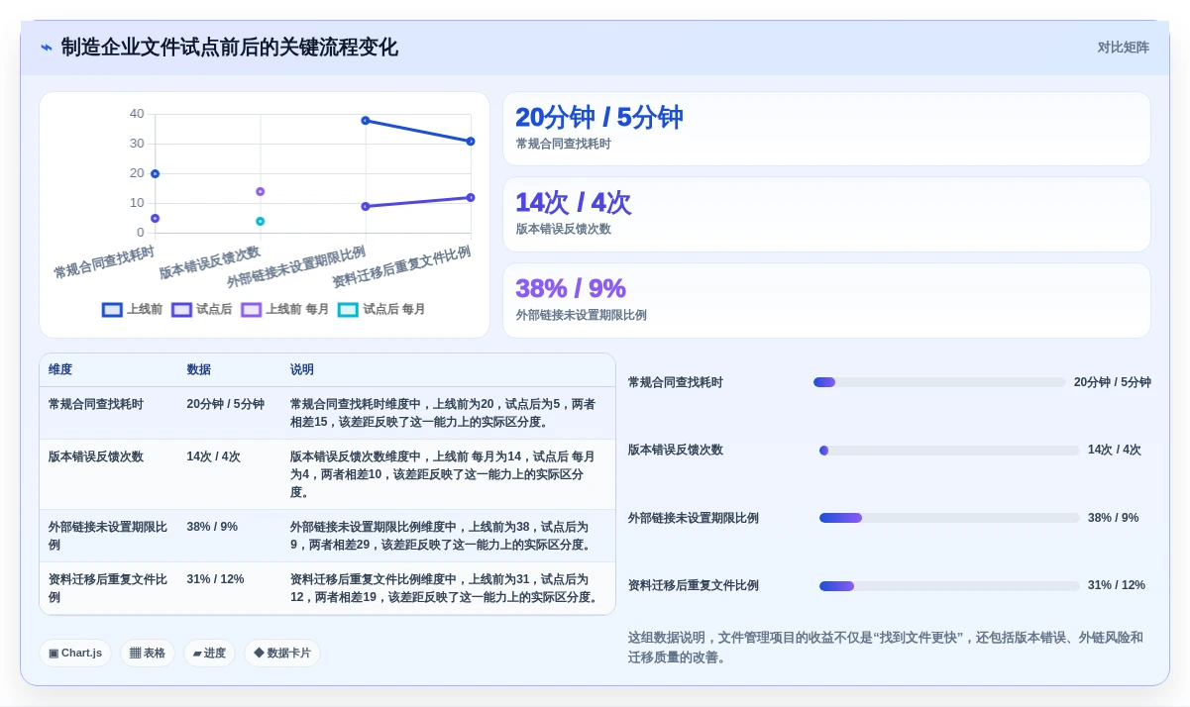Click the 维度 column header
1190x707 pixels.
[x=60, y=369]
